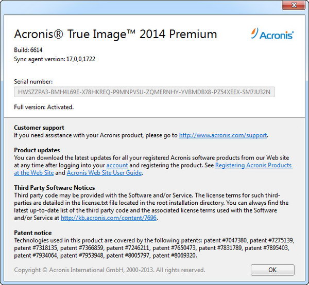Close the About dialog with the X button

pos(294,5)
